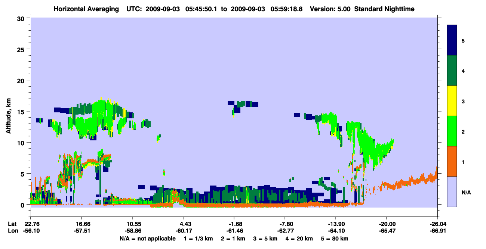Click 'Version: 5.00' in the title
Viewport: 486px width, 249px height.
[x=330, y=9]
